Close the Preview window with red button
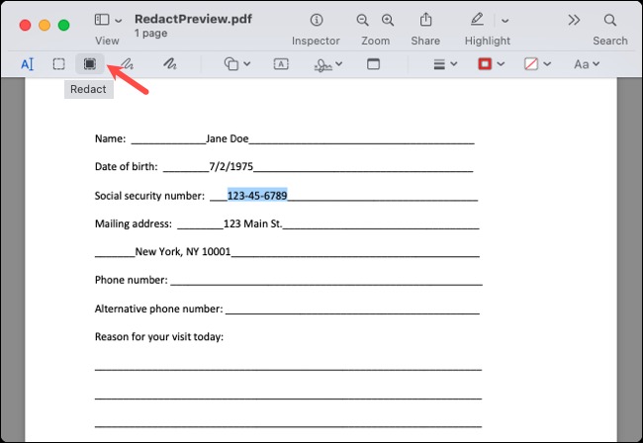Viewport: 643px width, 443px height. (25, 25)
